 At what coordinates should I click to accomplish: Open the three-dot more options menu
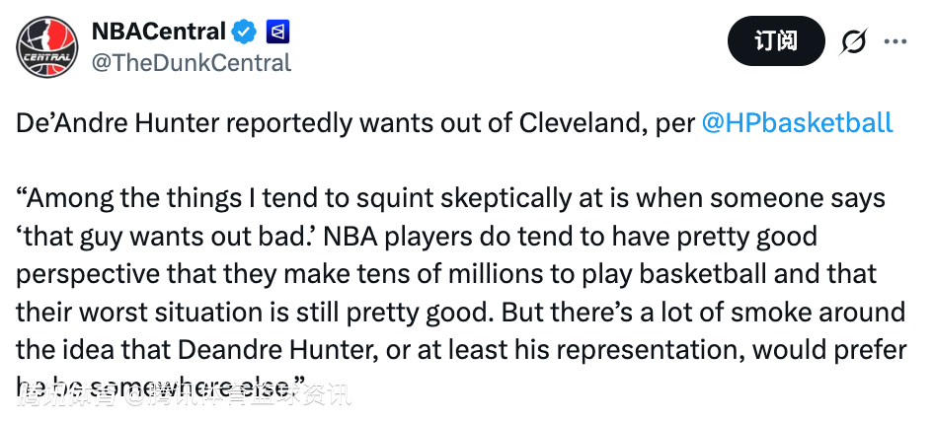(895, 42)
